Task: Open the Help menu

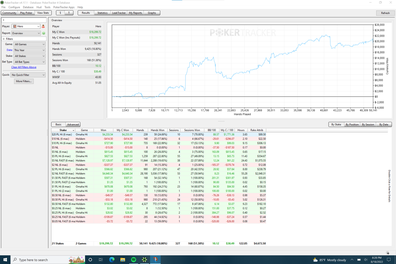Action: [80, 7]
